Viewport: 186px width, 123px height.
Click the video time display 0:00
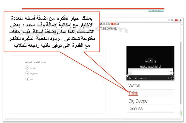pos(141,78)
